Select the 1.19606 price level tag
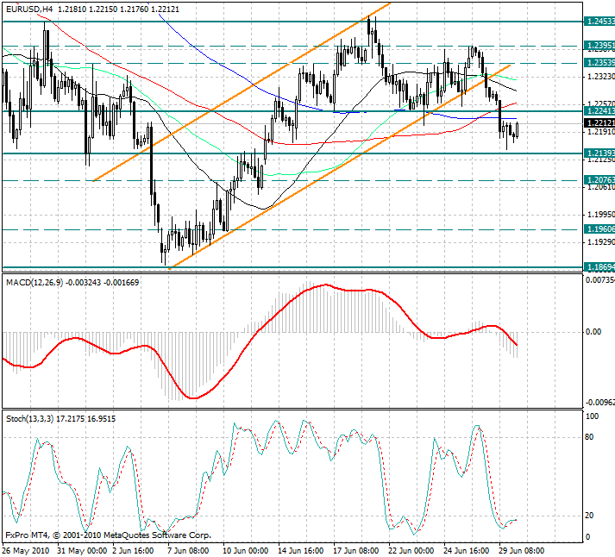 599,229
